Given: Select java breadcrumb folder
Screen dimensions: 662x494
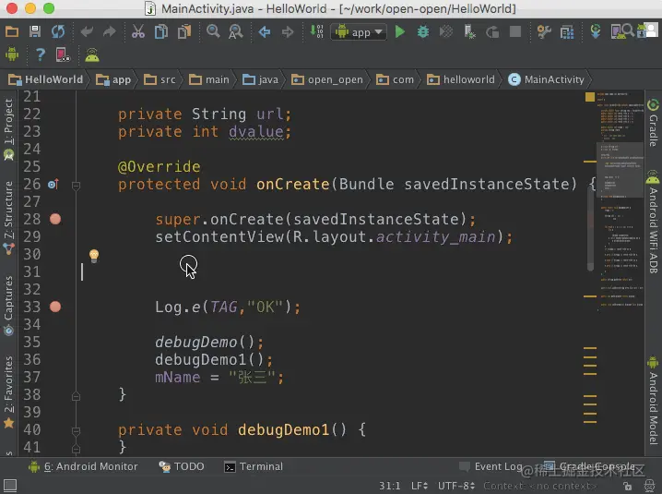Looking at the screenshot, I should (261, 79).
